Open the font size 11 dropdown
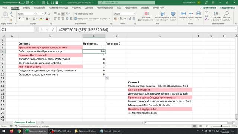Image resolution: width=238 pixels, height=134 pixels. click(43, 14)
